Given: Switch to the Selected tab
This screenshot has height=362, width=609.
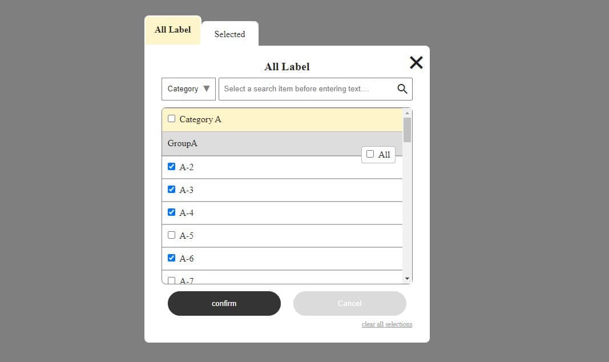Looking at the screenshot, I should [230, 34].
